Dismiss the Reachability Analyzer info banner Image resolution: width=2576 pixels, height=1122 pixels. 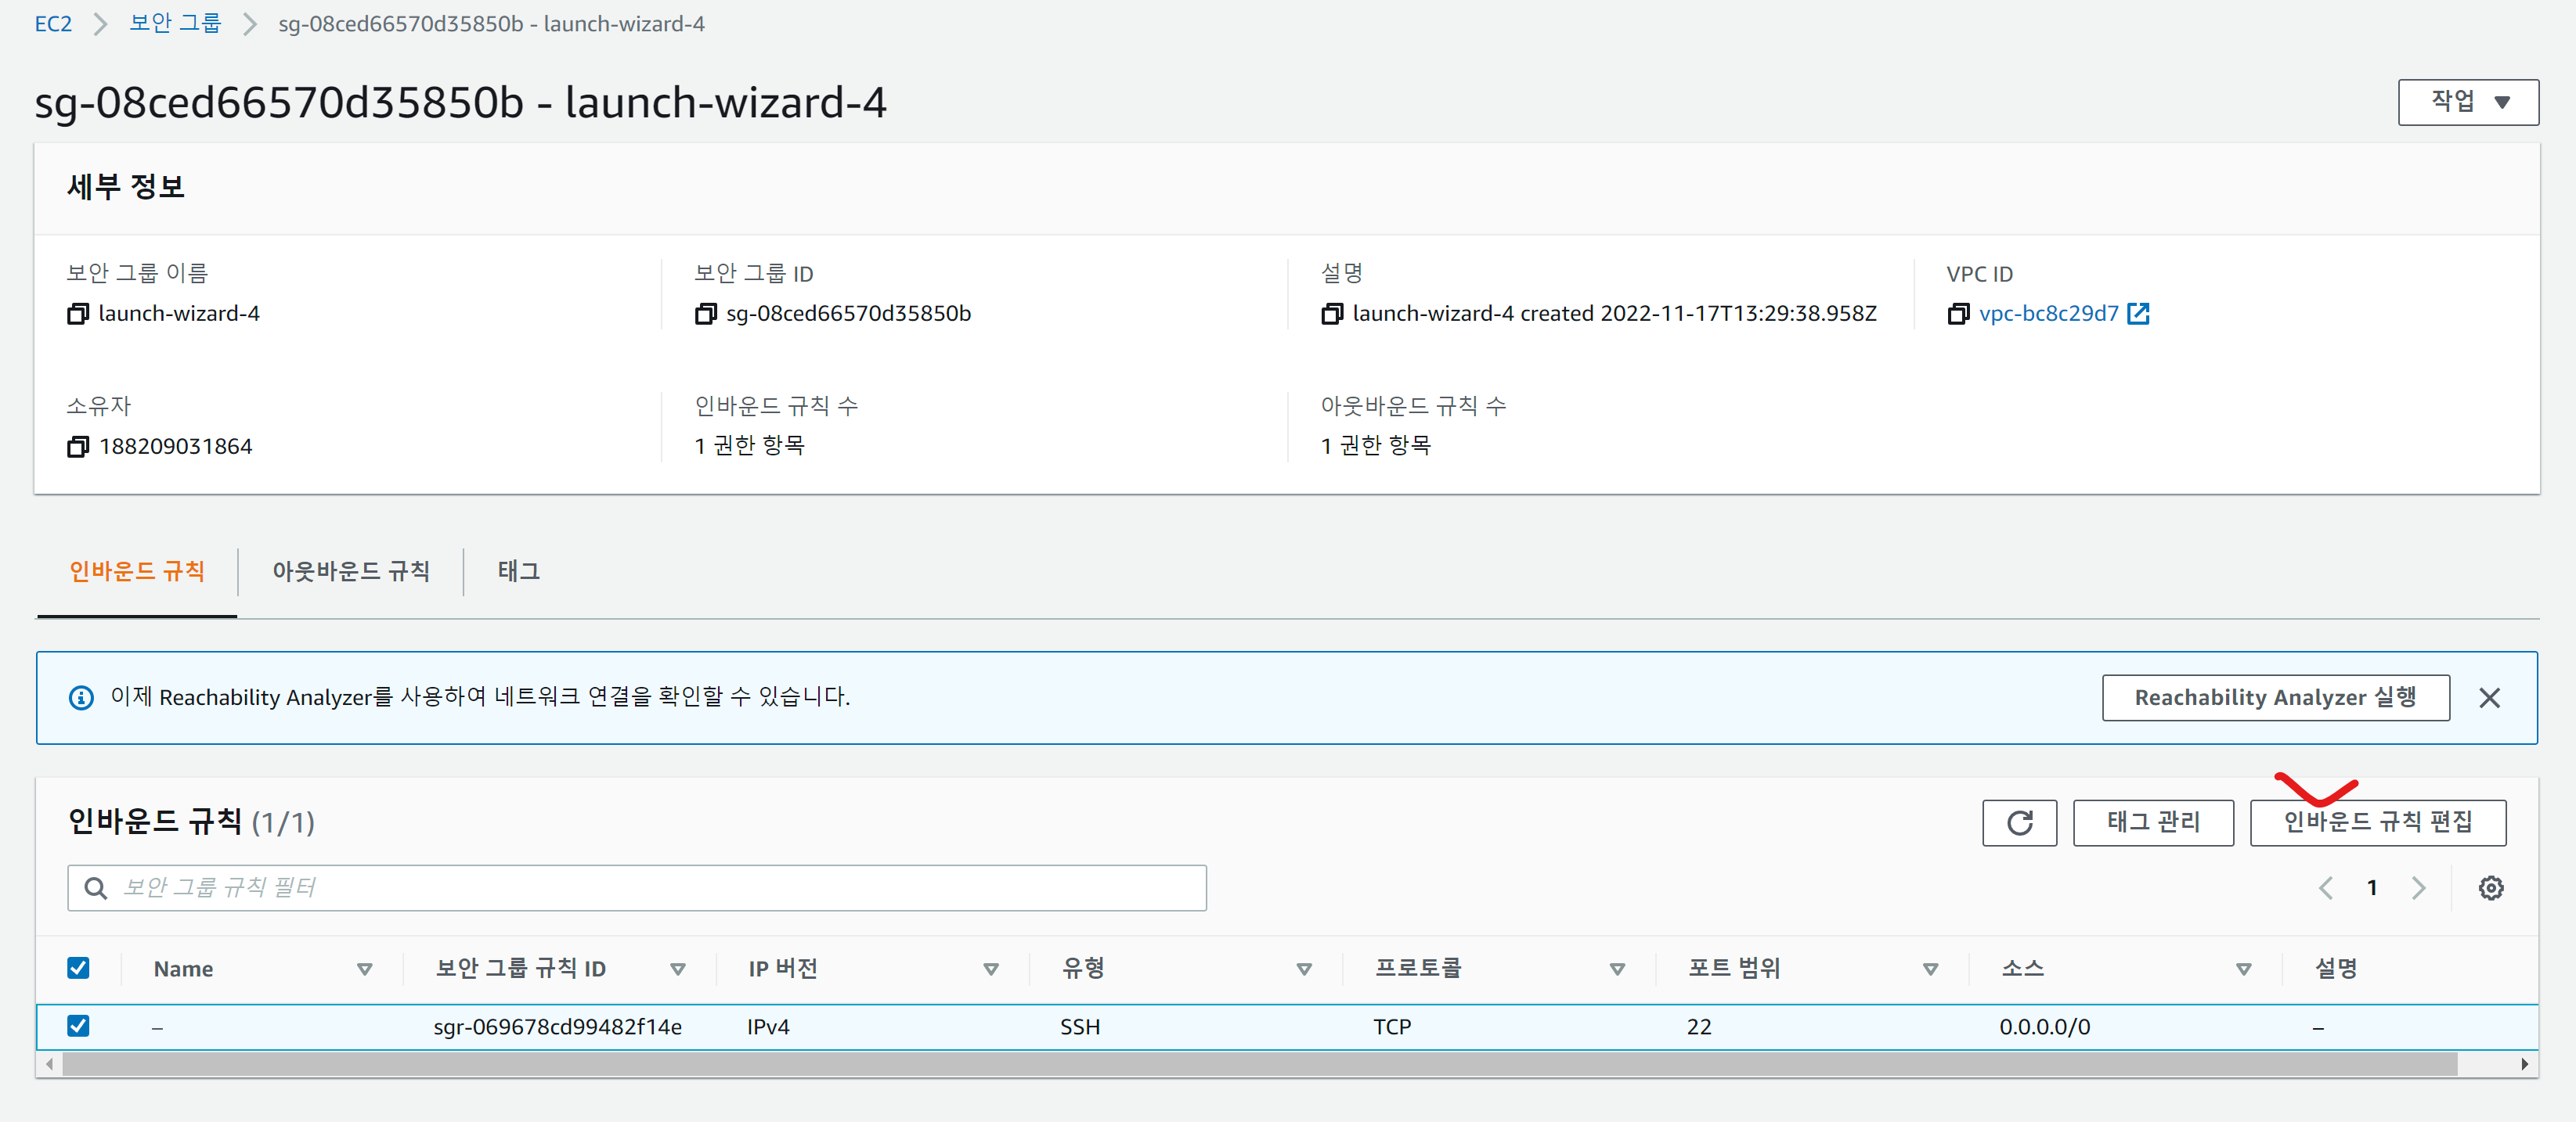coord(2489,697)
